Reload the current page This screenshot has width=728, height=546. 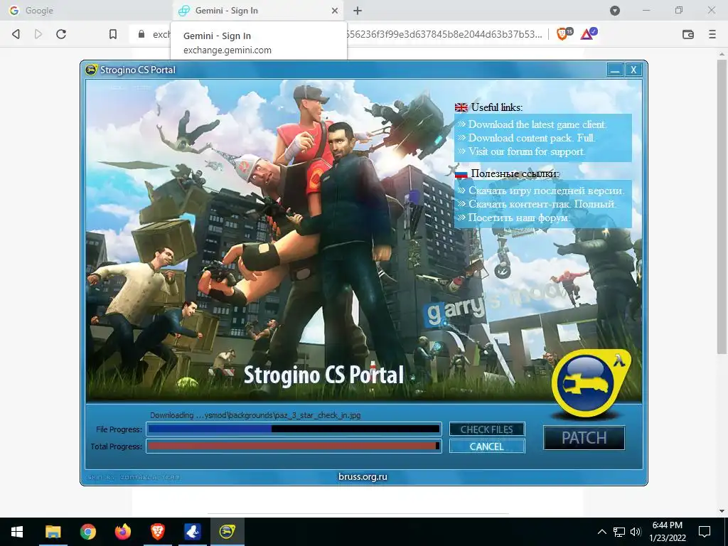[61, 34]
